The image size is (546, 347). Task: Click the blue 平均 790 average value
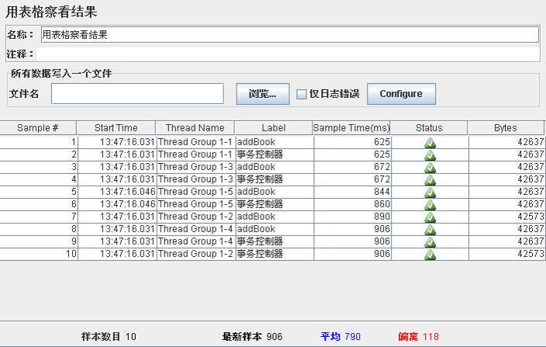point(340,337)
